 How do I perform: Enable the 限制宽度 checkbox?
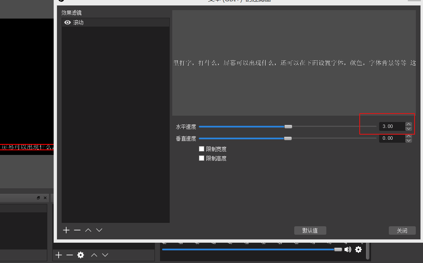pos(201,149)
